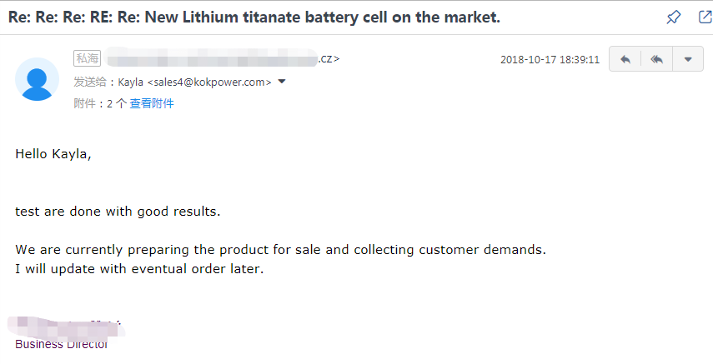Click the Hello Kayla greeting line
Screen dimensions: 713x364
pyautogui.click(x=53, y=154)
